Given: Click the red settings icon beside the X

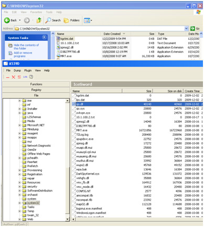Looking at the screenshot, I should 19,77.
